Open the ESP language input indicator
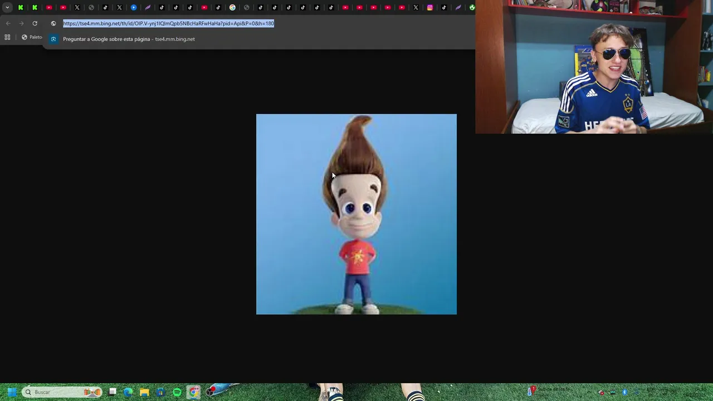Viewport: 713px width, 401px height. tap(650, 392)
